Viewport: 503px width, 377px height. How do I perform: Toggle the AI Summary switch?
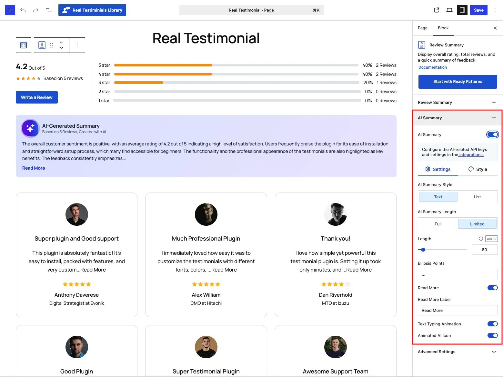coord(493,134)
